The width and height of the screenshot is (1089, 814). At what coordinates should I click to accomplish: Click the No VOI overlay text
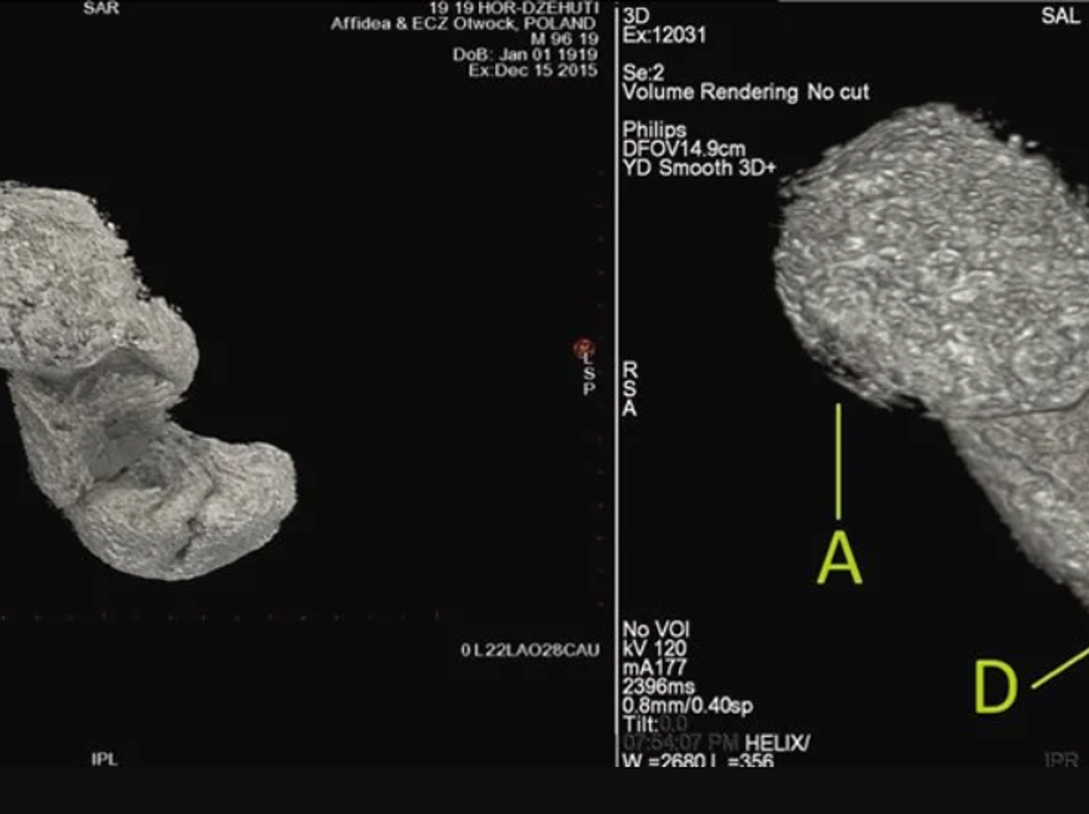(x=656, y=629)
